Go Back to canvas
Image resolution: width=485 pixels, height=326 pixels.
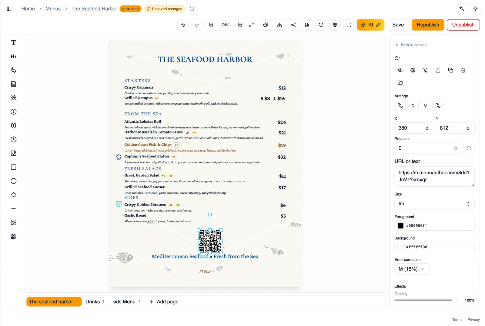411,45
